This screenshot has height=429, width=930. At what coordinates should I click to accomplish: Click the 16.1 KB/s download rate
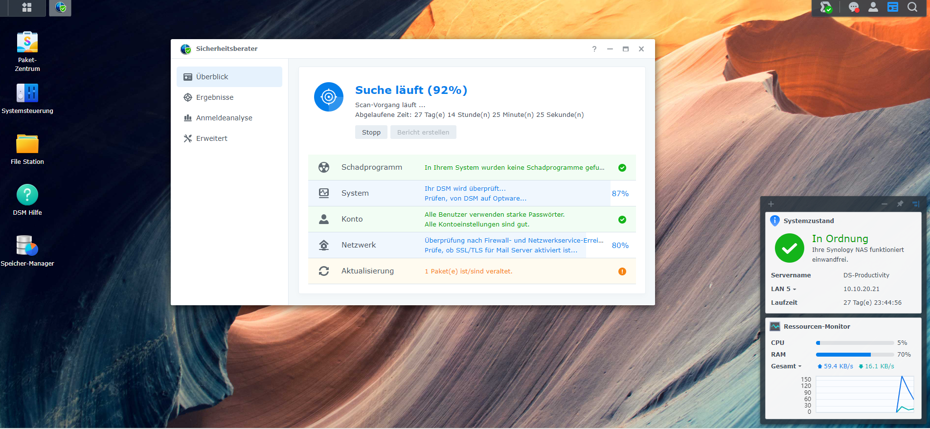click(x=876, y=366)
